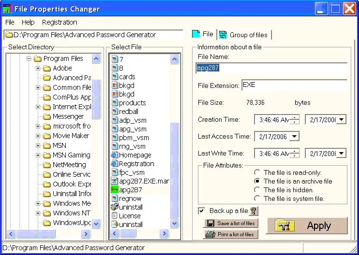
Task: Click the cards file icon
Action: (x=115, y=76)
